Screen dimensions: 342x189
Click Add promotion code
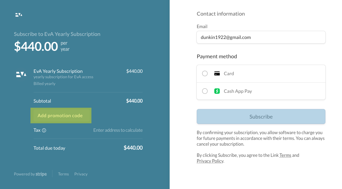coord(60,115)
